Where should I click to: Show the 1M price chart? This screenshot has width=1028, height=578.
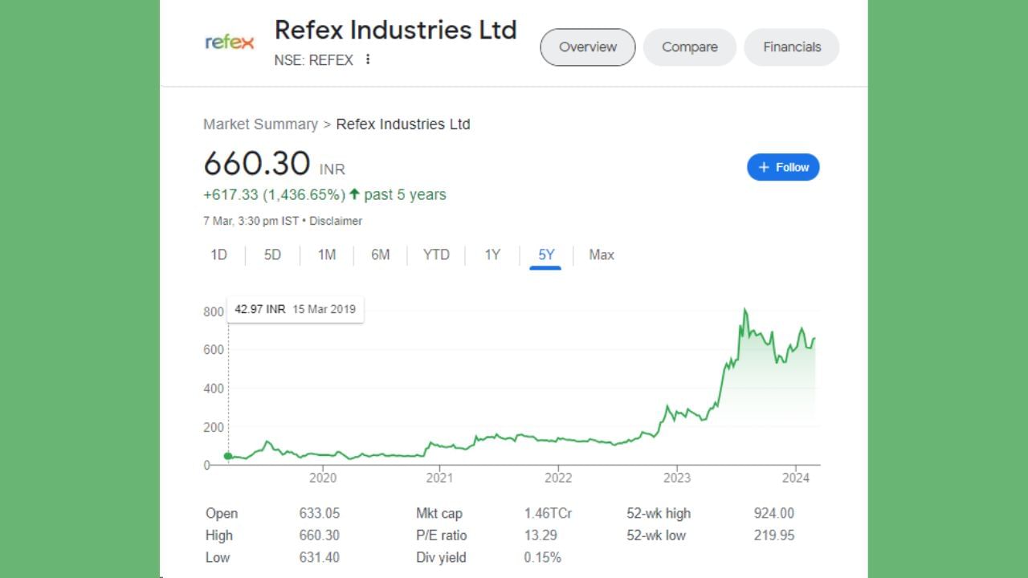[x=326, y=255]
